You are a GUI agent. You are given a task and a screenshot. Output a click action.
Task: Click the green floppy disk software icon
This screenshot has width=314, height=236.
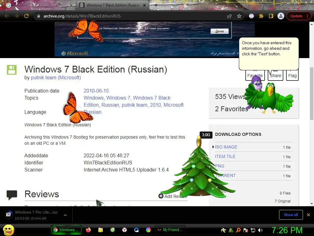pyautogui.click(x=12, y=70)
